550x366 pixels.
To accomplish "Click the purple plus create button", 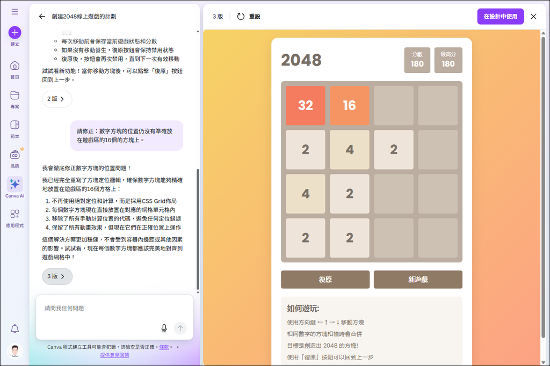I will (x=15, y=33).
